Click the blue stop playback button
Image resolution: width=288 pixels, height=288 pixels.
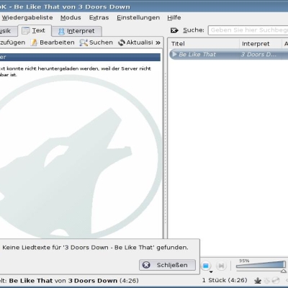pos(206,266)
